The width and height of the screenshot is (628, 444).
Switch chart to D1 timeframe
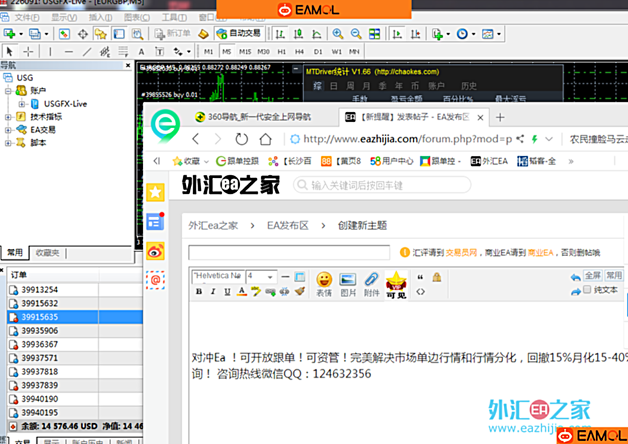click(318, 51)
